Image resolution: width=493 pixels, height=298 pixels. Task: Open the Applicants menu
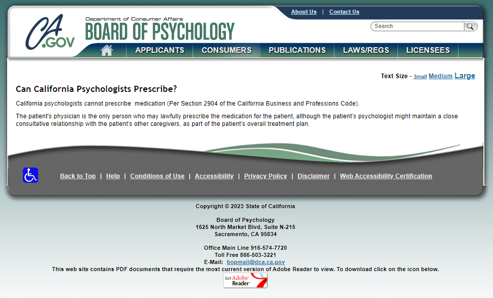click(x=160, y=50)
